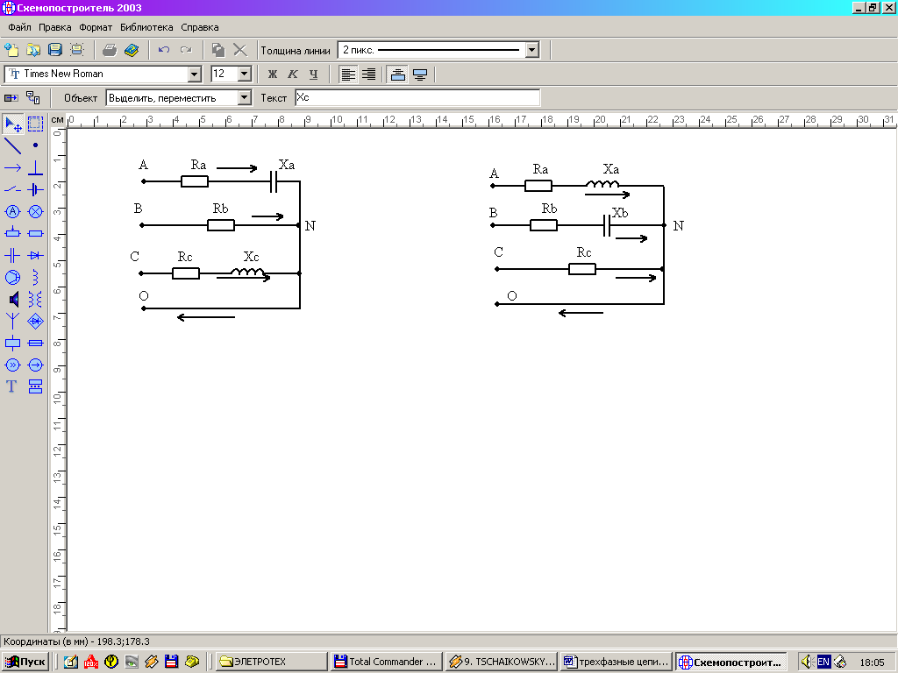
Task: Toggle italic К formatting
Action: tap(293, 74)
